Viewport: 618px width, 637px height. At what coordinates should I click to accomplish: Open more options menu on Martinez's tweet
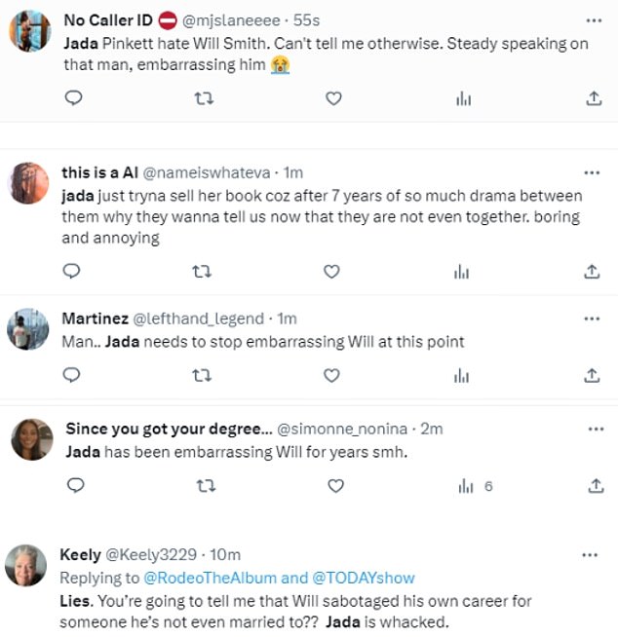click(x=592, y=318)
